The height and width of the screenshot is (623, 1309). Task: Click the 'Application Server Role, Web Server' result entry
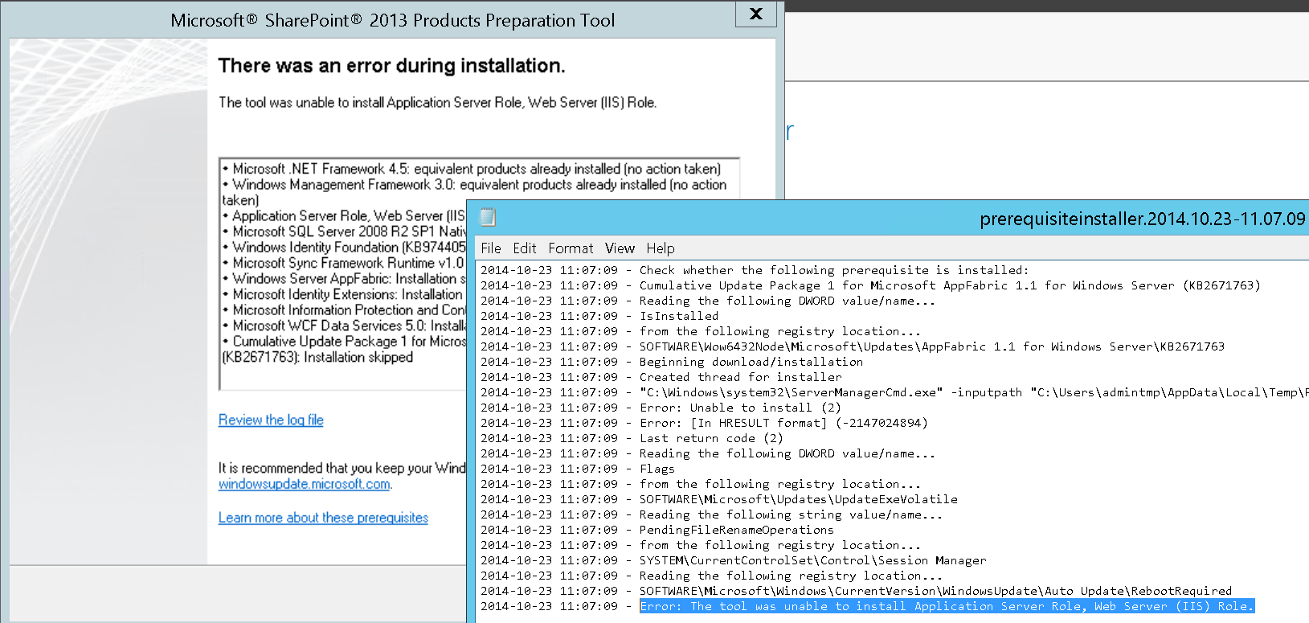pos(344,215)
